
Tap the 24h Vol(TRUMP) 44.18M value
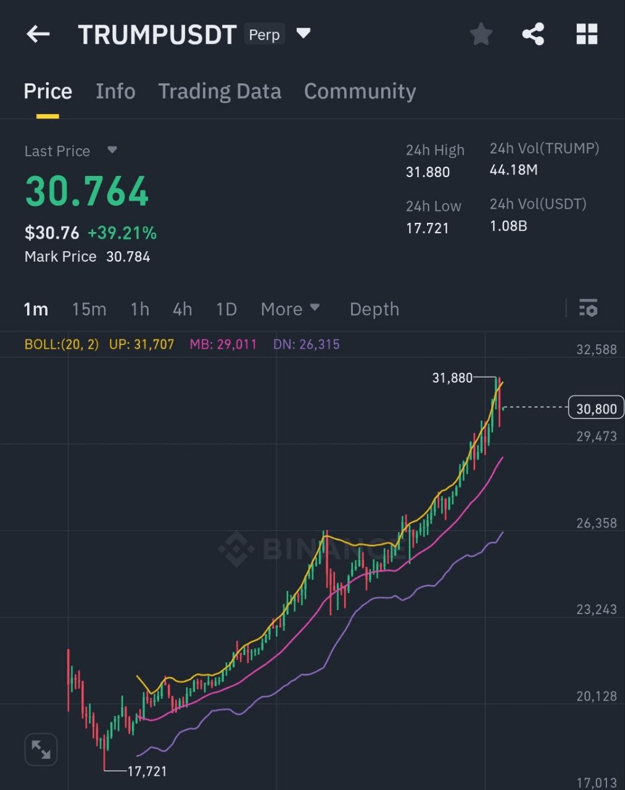[513, 170]
